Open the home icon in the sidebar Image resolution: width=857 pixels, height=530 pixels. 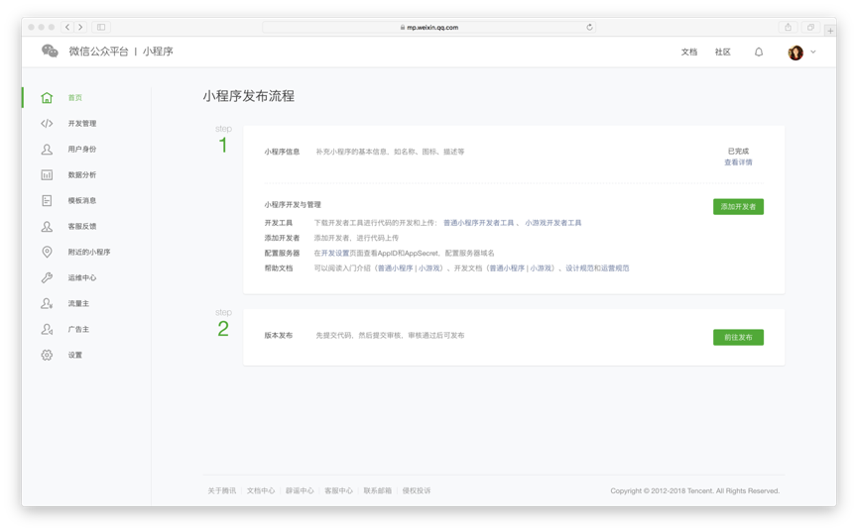(x=47, y=98)
